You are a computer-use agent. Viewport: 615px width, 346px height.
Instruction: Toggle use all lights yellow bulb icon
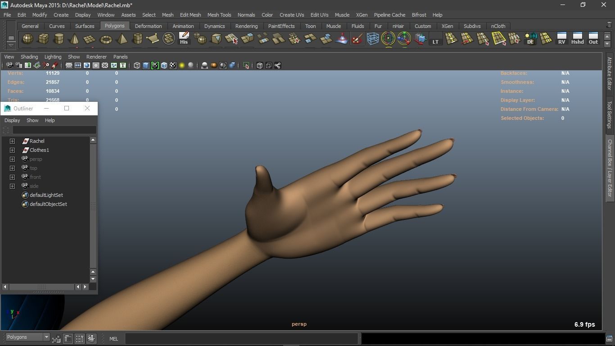pyautogui.click(x=182, y=65)
